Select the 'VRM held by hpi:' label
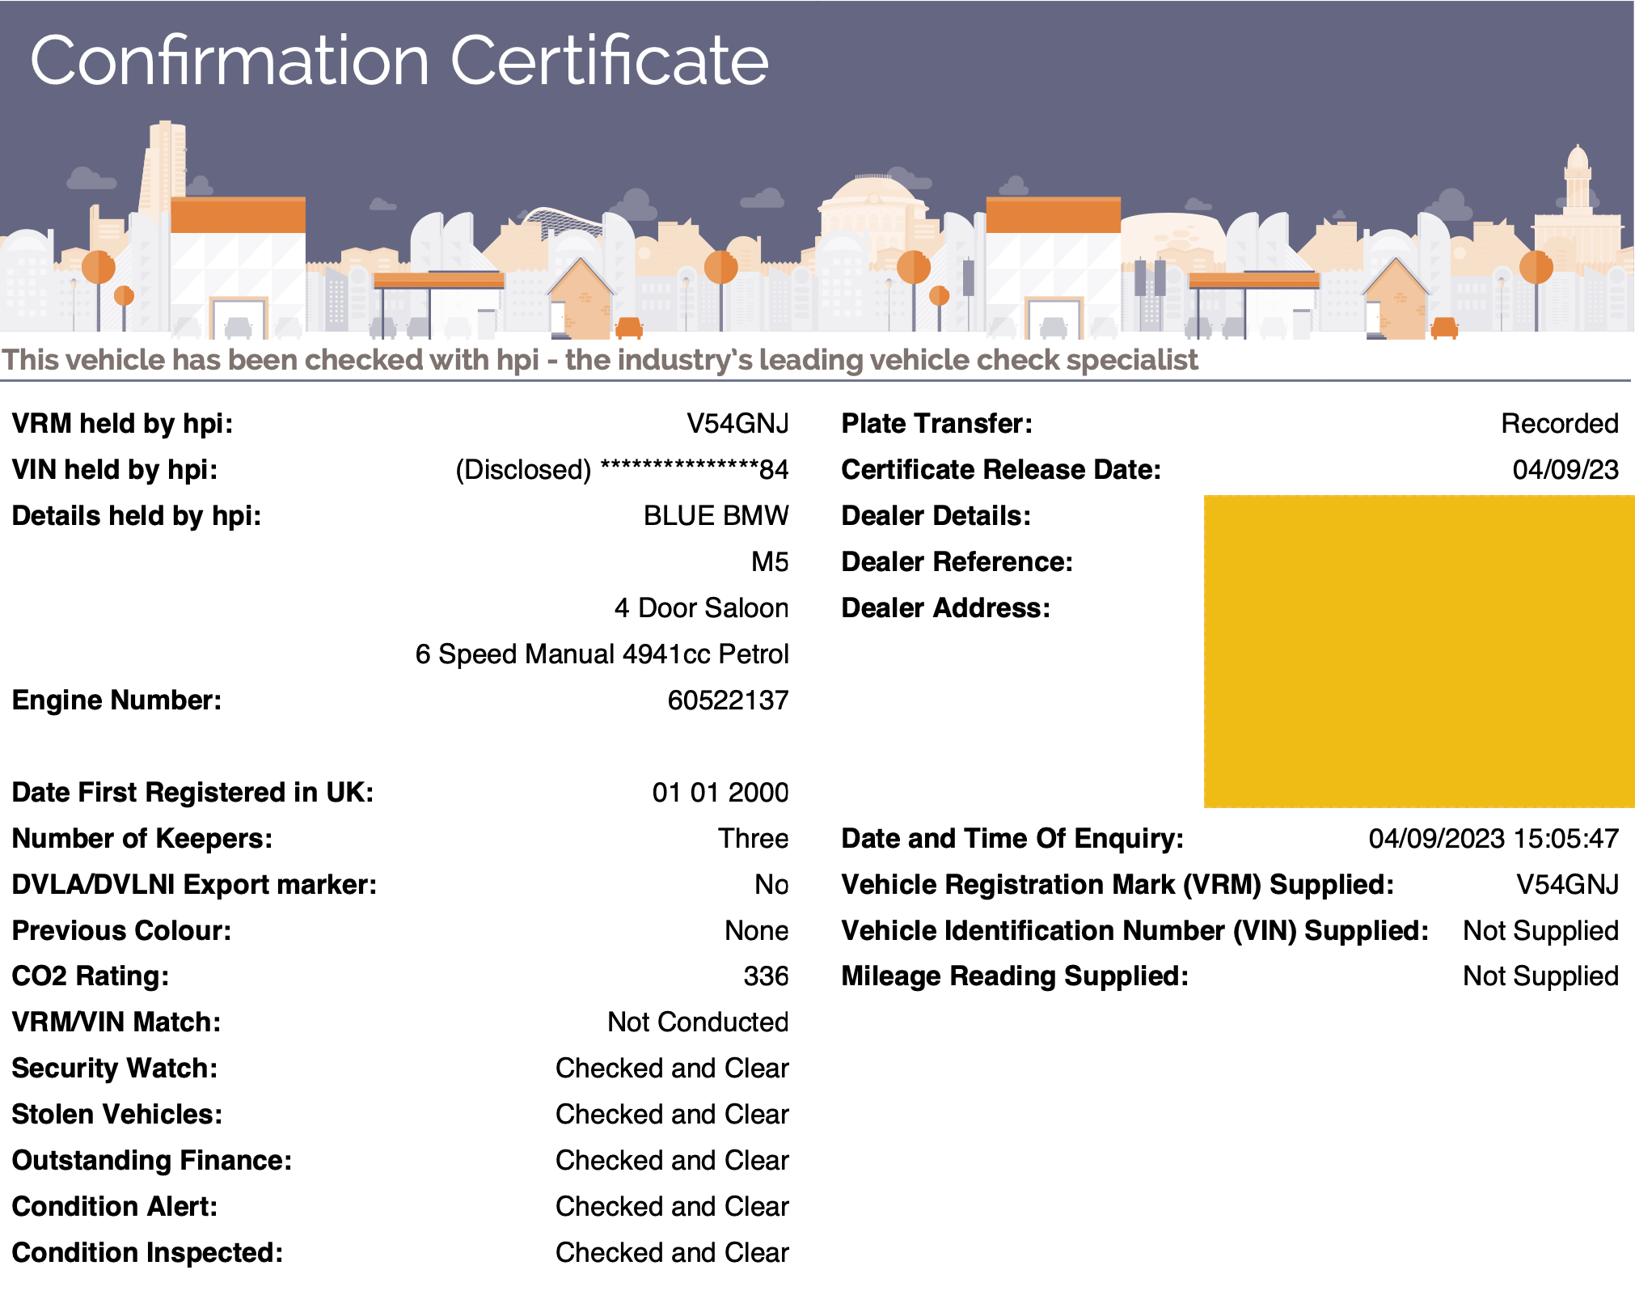The image size is (1635, 1291). (x=122, y=423)
